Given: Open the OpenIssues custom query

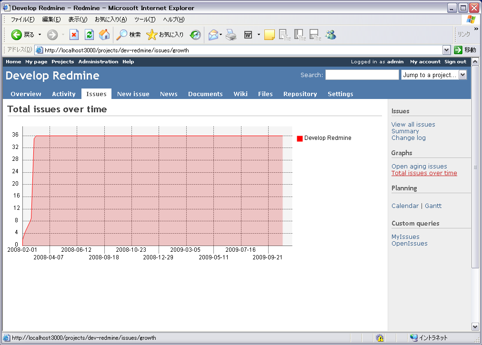Looking at the screenshot, I should click(x=410, y=244).
